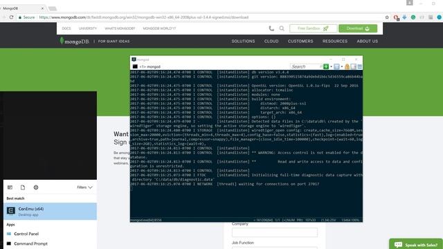Viewport: 443px width, 249px height.
Task: Click the Free Sandbox button
Action: click(x=314, y=28)
